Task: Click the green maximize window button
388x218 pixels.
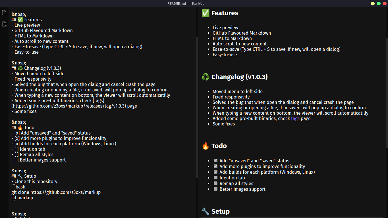Action: coord(379,3)
